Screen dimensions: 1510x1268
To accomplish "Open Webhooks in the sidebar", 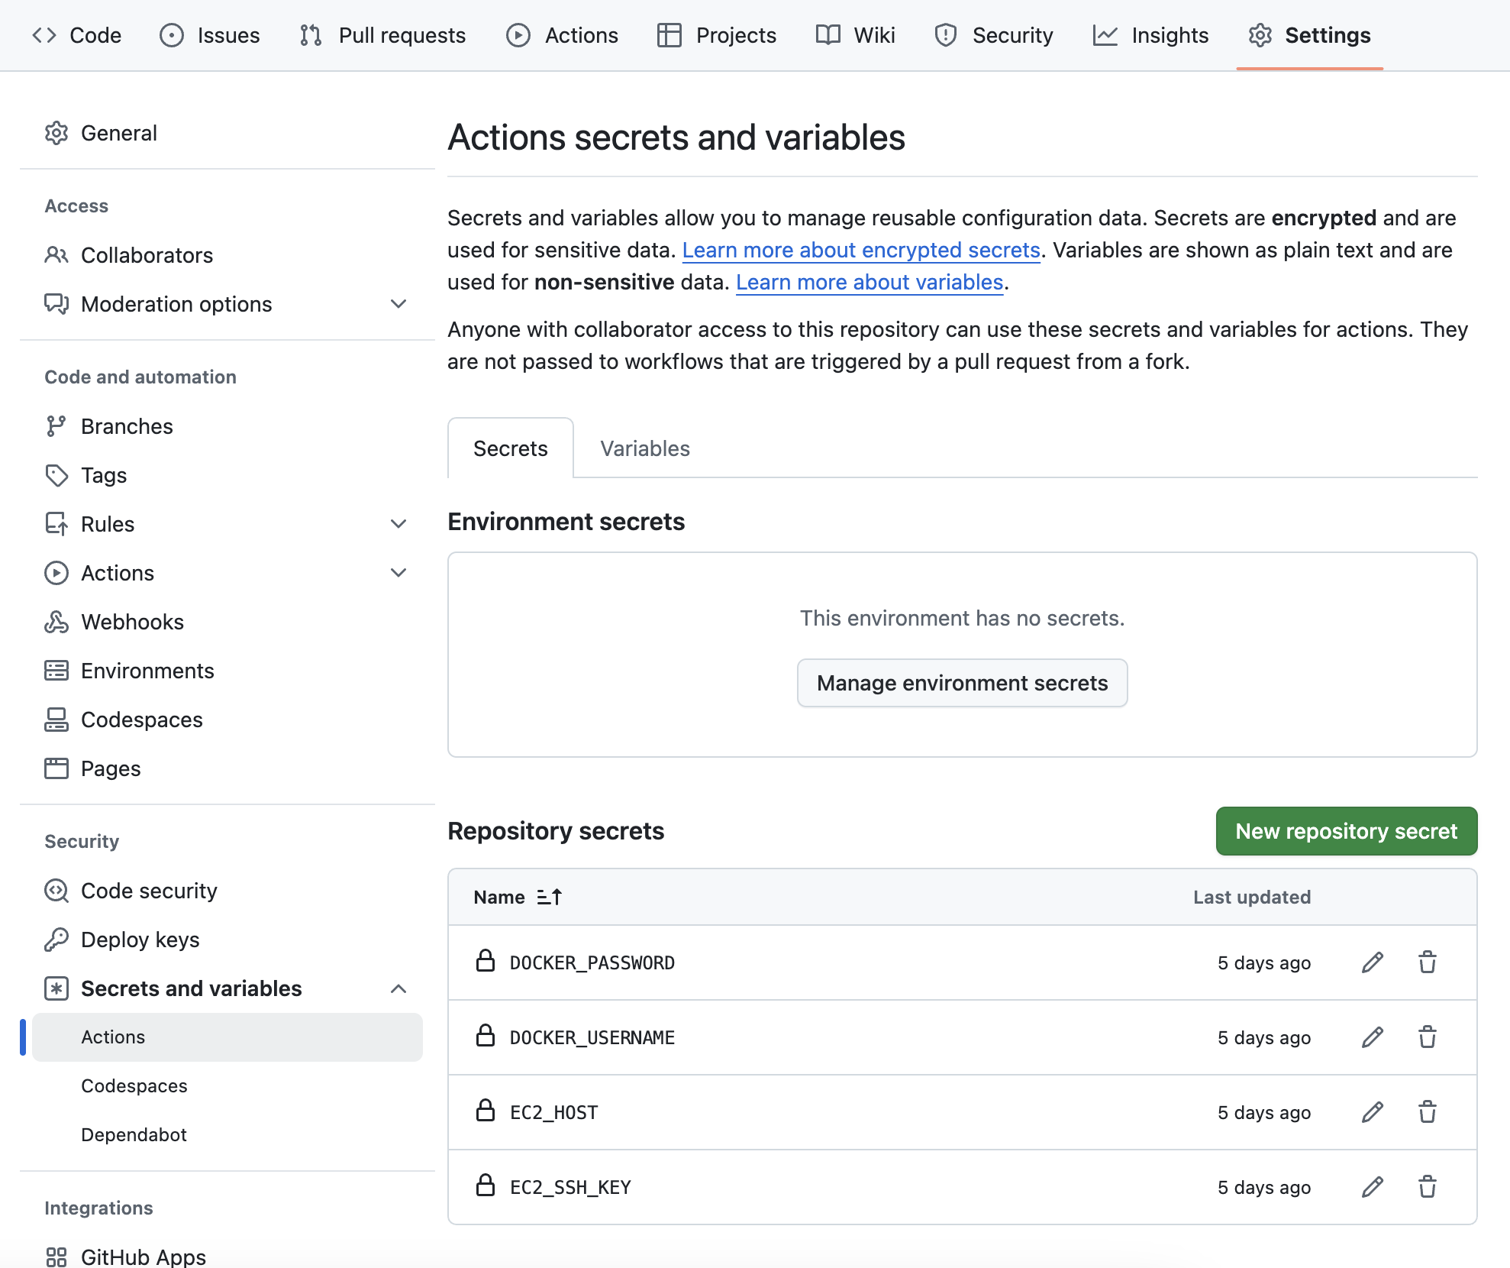I will pos(132,622).
